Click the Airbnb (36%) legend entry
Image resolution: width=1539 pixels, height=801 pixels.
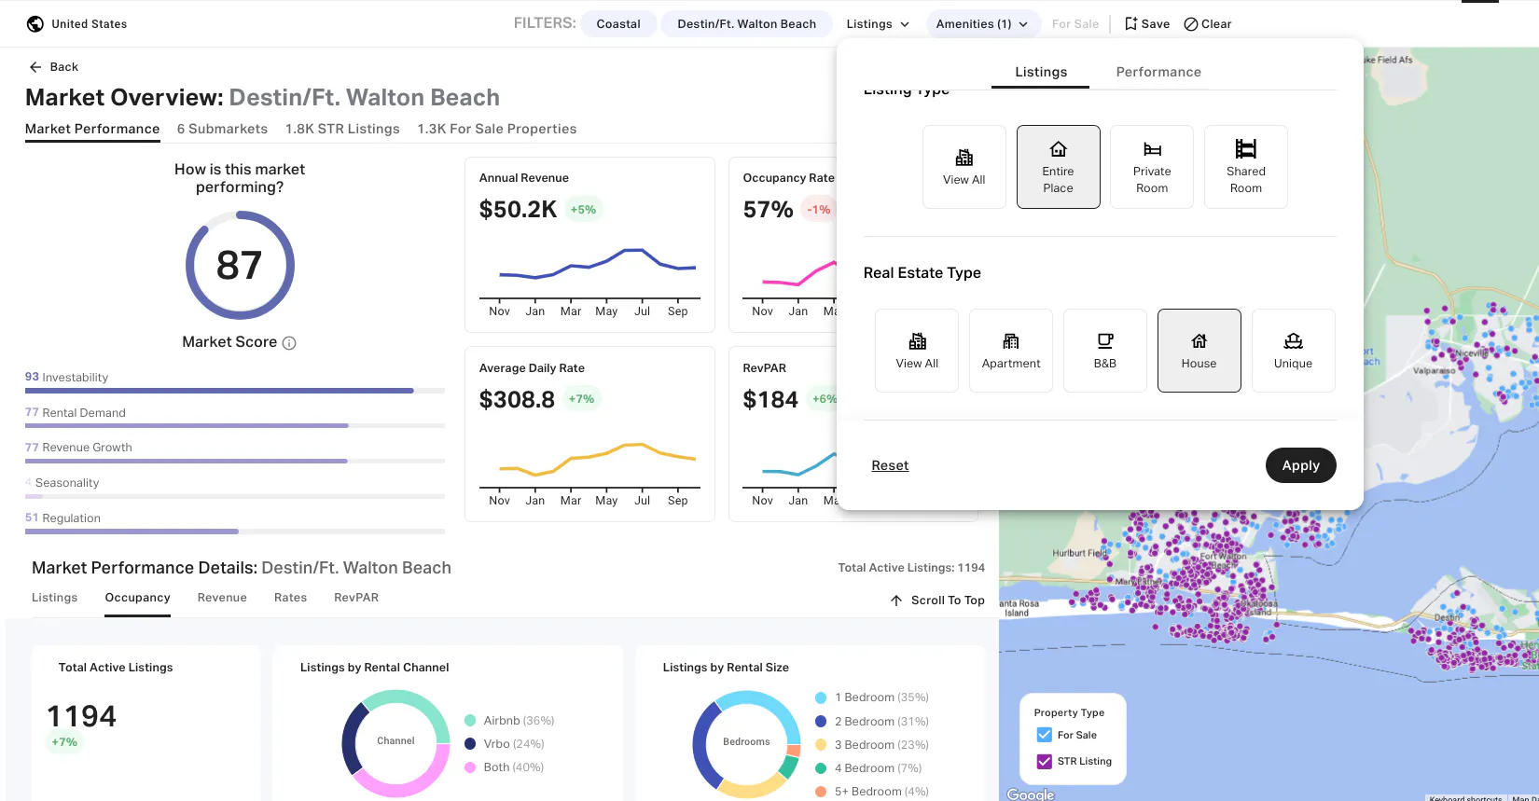point(509,721)
